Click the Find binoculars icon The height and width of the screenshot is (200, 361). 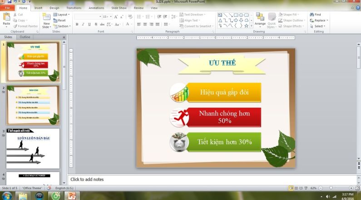click(312, 15)
